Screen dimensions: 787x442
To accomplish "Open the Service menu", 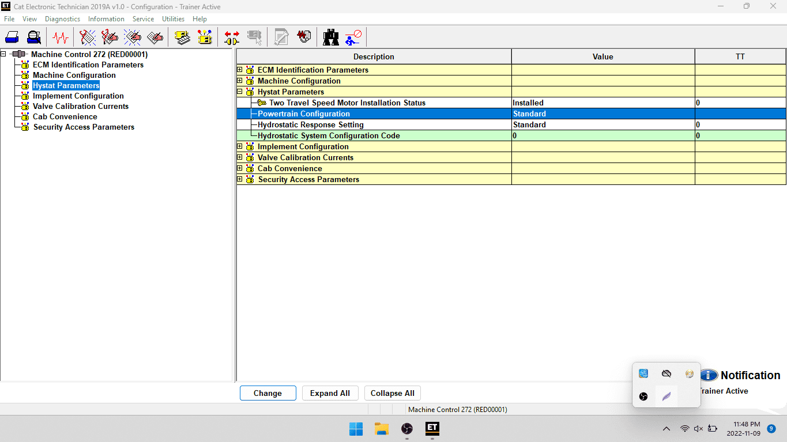I will point(143,19).
